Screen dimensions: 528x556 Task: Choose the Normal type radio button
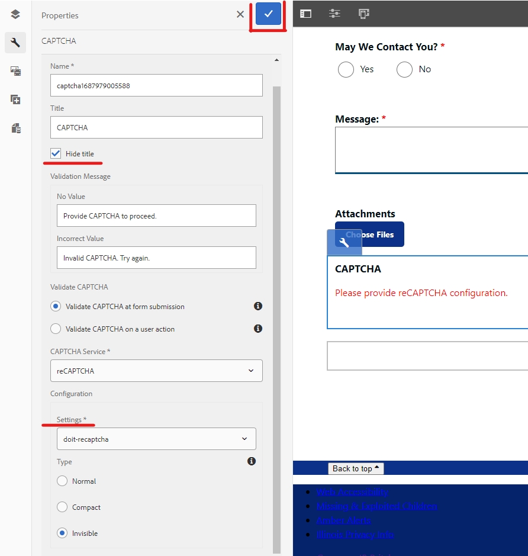62,481
